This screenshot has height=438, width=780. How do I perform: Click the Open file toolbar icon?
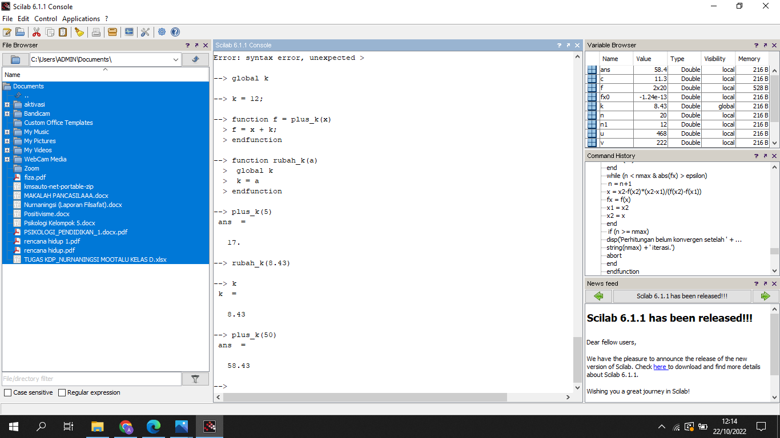tap(20, 32)
